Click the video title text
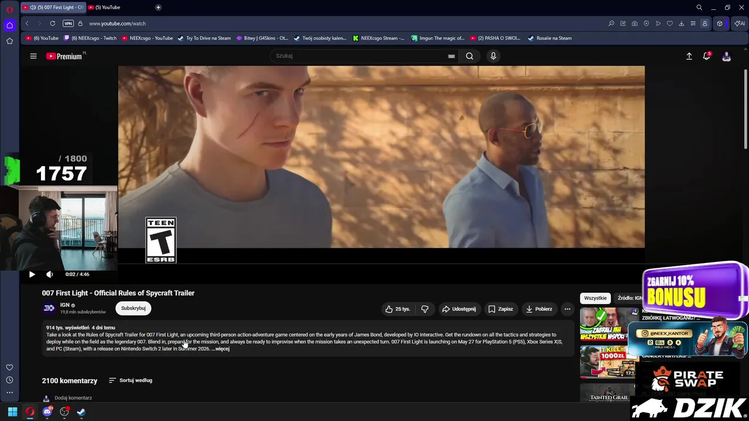This screenshot has height=421, width=749. pyautogui.click(x=118, y=293)
